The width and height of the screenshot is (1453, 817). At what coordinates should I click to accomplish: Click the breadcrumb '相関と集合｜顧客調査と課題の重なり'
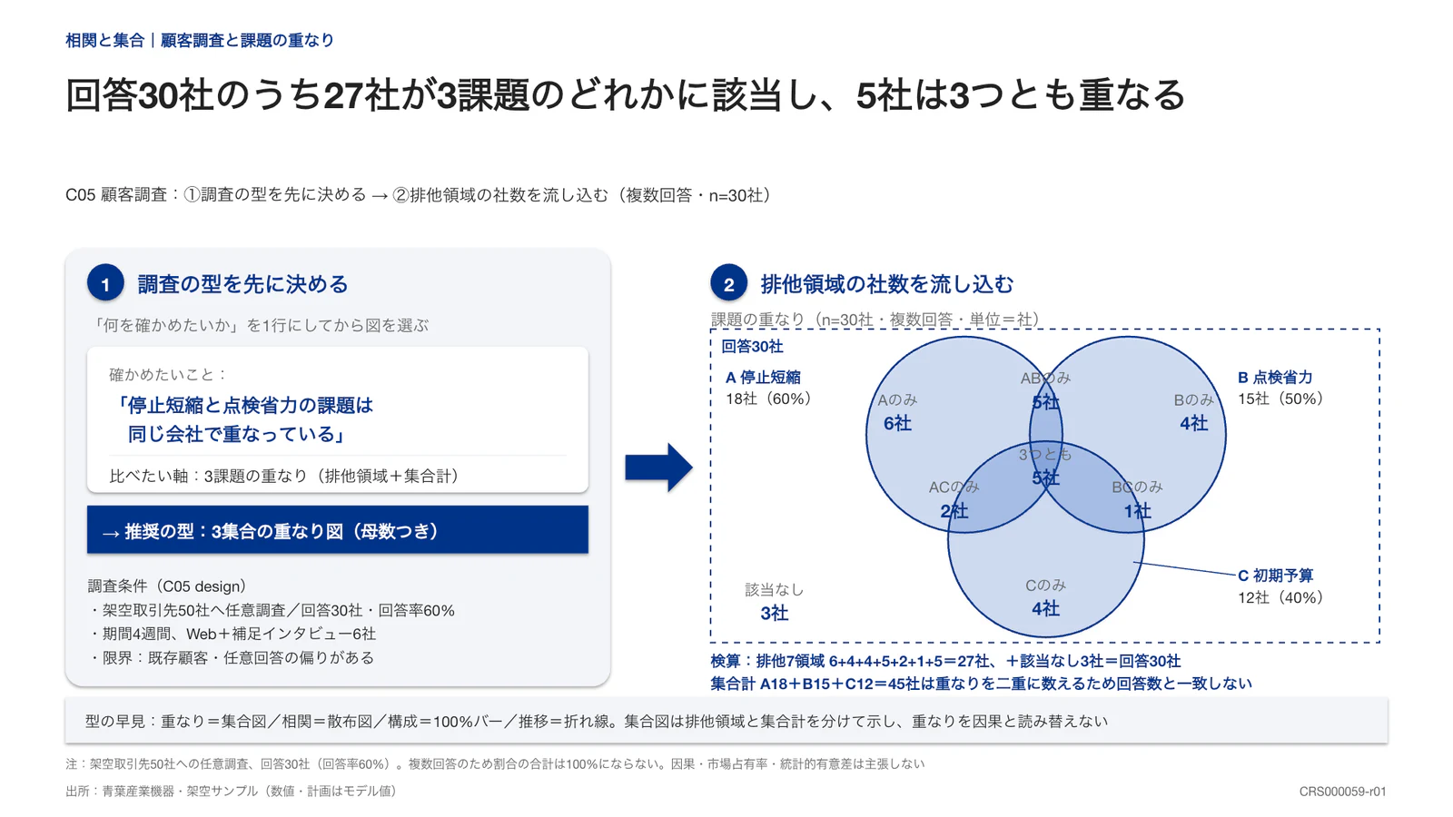click(x=200, y=40)
